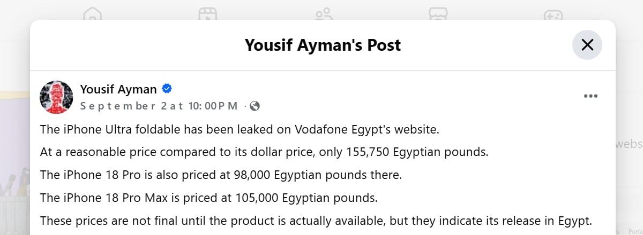Click the line about iPhone Ultra foldable leak
This screenshot has width=643, height=235.
[240, 129]
